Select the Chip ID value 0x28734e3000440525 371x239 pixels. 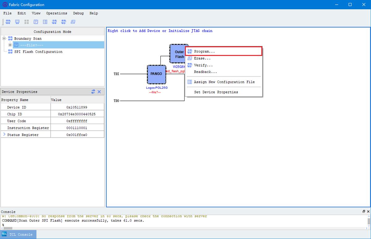(77, 114)
